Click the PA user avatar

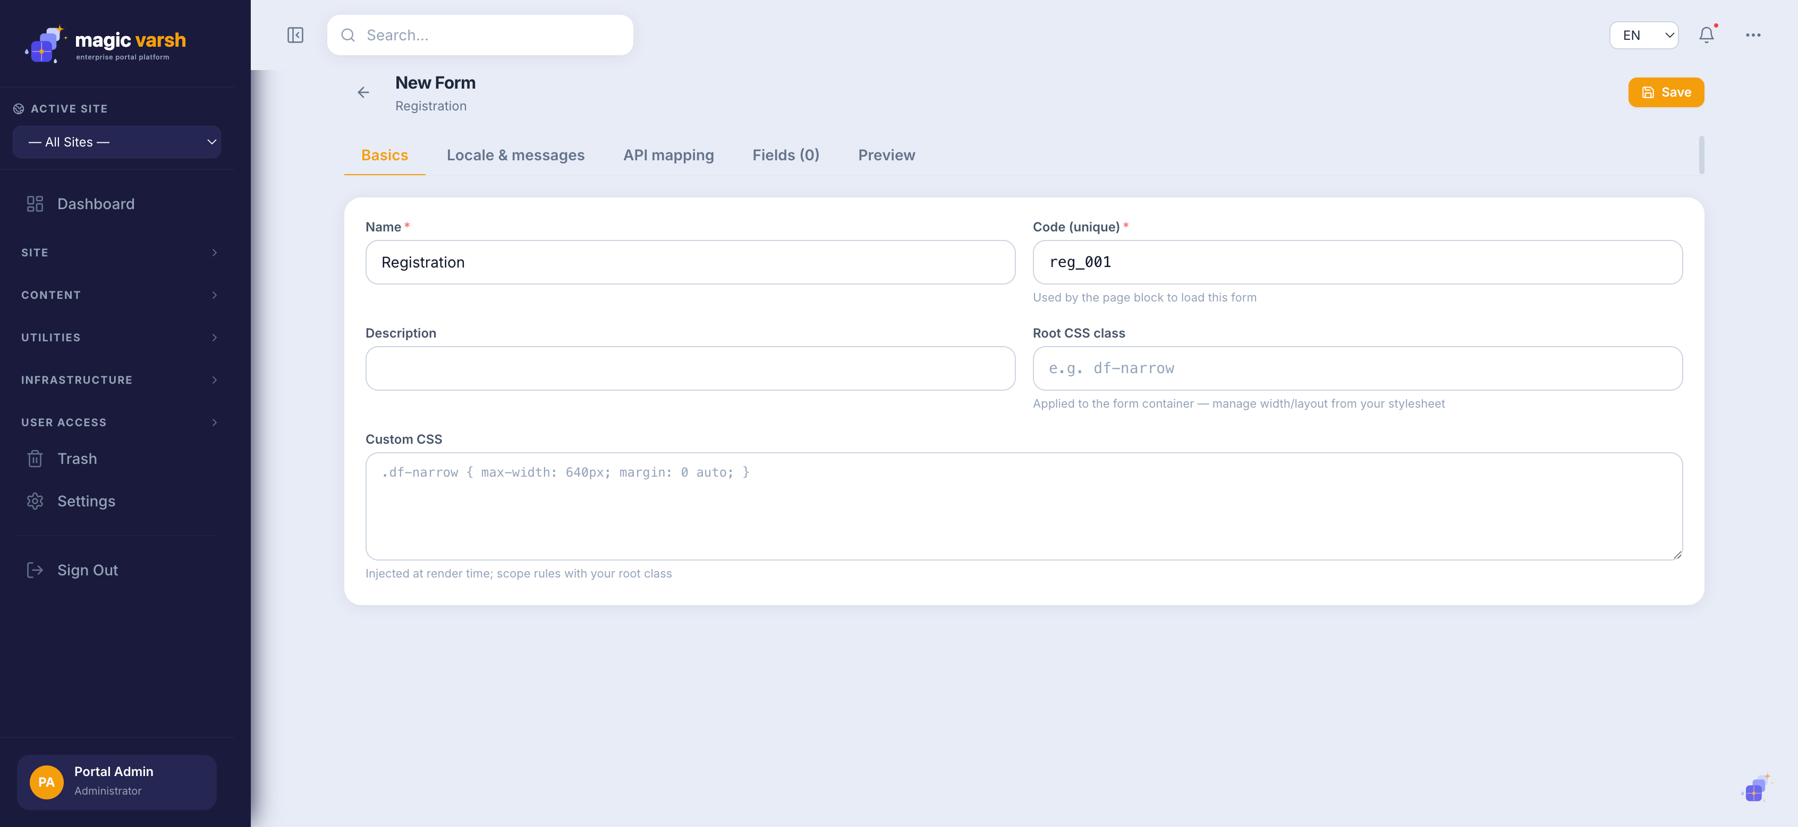pos(47,782)
